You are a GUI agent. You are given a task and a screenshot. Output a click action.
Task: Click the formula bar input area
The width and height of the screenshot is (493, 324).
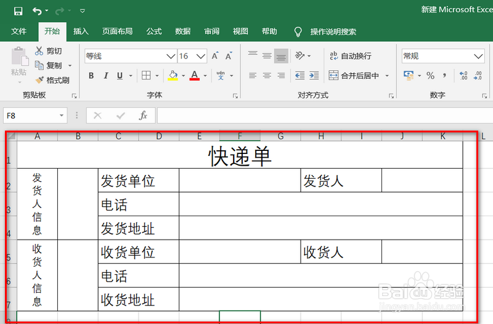coord(325,116)
